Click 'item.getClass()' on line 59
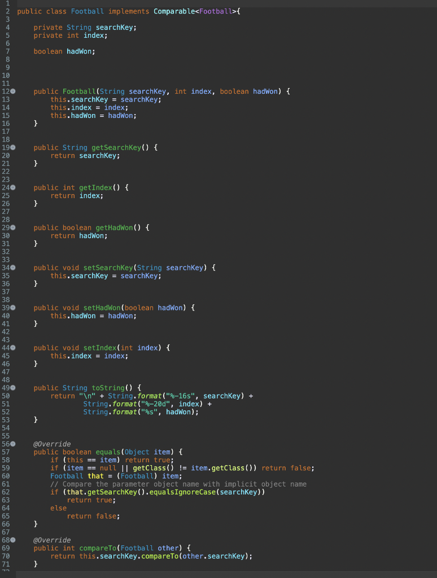 pos(224,468)
